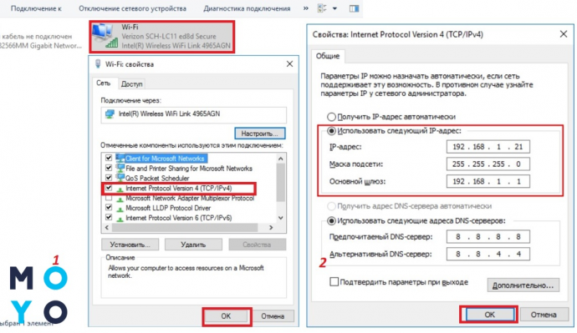The image size is (577, 333).
Task: Switch to the 'Сеть' tab
Action: click(104, 83)
